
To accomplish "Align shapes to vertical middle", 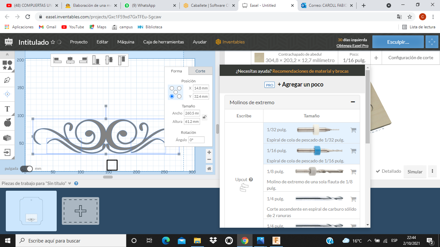I will click(109, 60).
